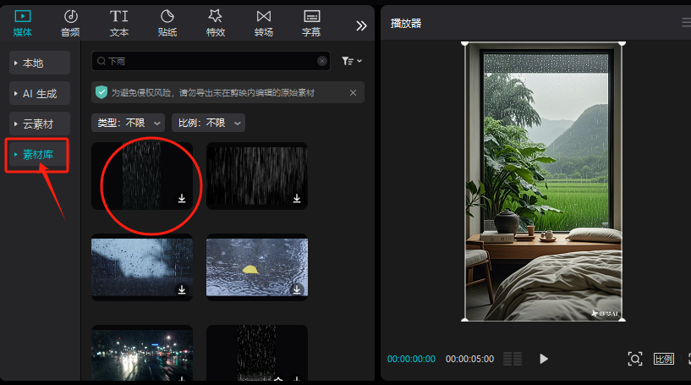The width and height of the screenshot is (691, 385).
Task: Click the top-left corner handle of preview
Action: 464,43
